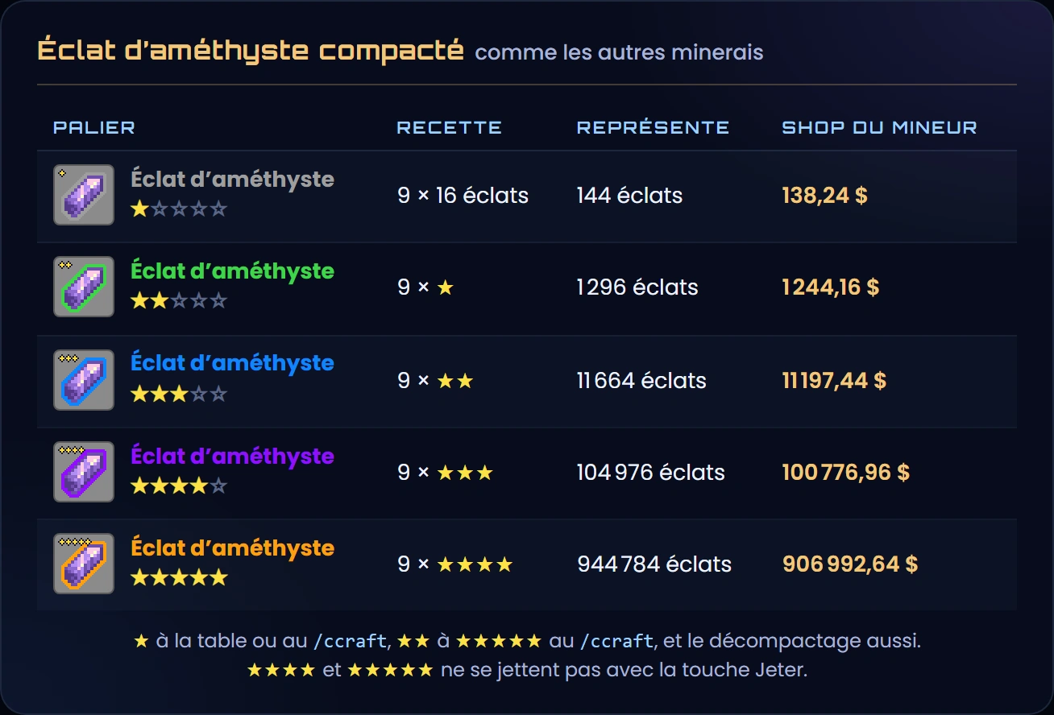Select the "100 776,96 $" shop price
1054x715 pixels.
(x=846, y=473)
